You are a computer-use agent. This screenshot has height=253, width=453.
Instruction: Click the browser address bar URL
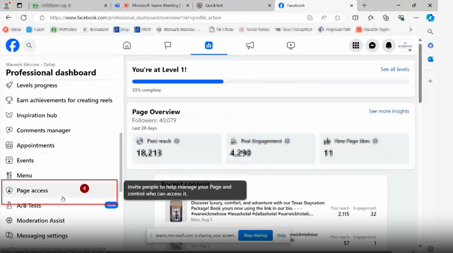click(135, 18)
